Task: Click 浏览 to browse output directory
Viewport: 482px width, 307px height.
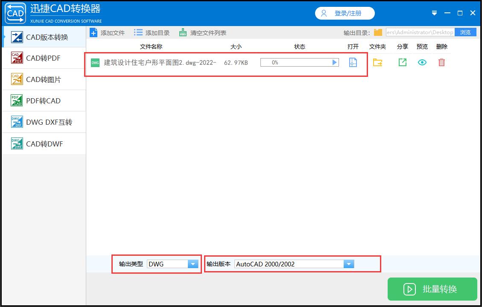Action: [465, 32]
